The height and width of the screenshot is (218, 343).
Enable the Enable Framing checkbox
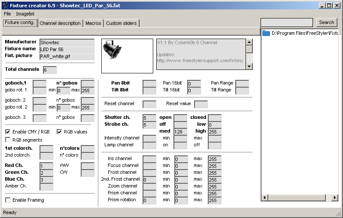pyautogui.click(x=8, y=200)
